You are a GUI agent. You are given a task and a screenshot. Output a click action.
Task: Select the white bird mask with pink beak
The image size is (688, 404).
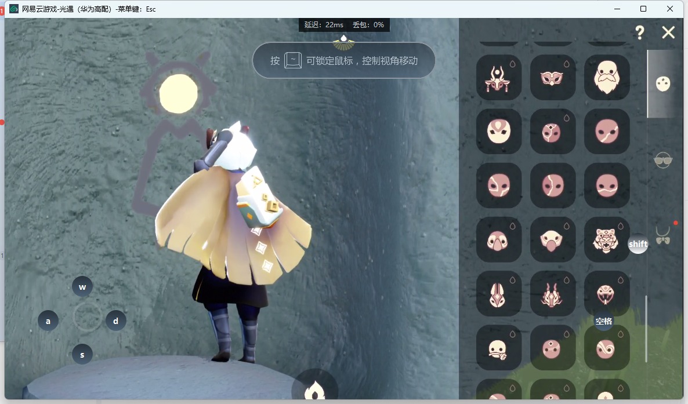[x=553, y=239]
